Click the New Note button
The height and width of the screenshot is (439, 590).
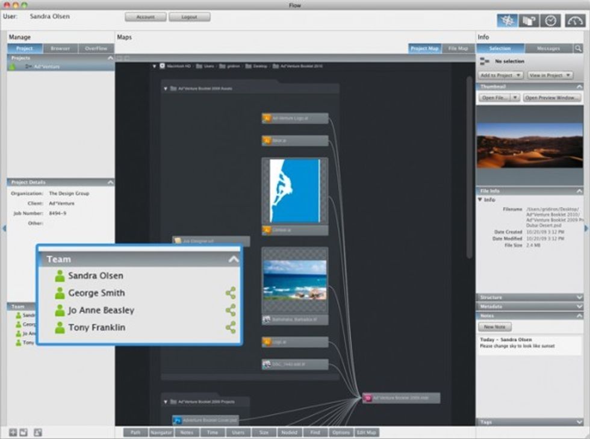click(495, 327)
